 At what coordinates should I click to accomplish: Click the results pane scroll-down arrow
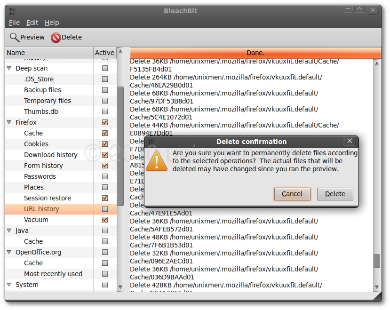(376, 287)
